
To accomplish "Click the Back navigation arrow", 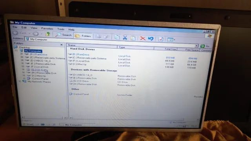I will click(x=16, y=33).
